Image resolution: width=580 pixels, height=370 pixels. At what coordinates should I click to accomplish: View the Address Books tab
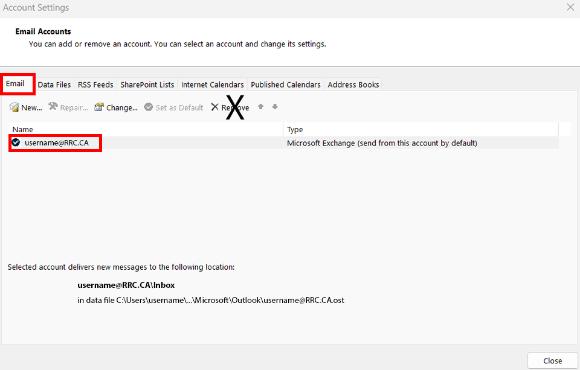353,85
